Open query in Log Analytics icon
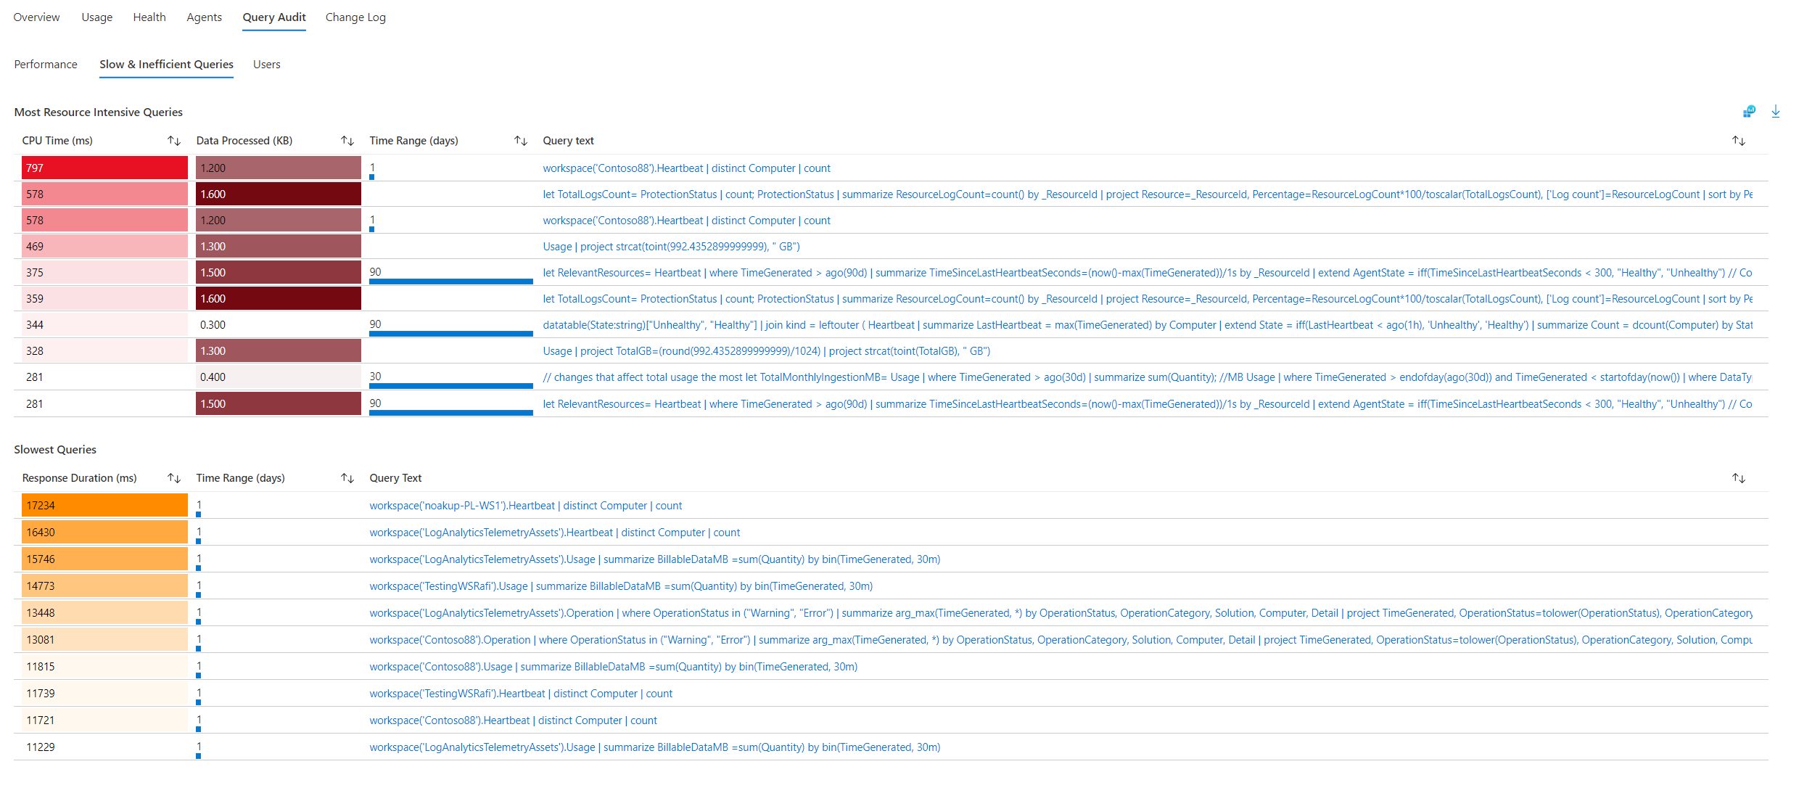The height and width of the screenshot is (809, 1799). pyautogui.click(x=1749, y=111)
